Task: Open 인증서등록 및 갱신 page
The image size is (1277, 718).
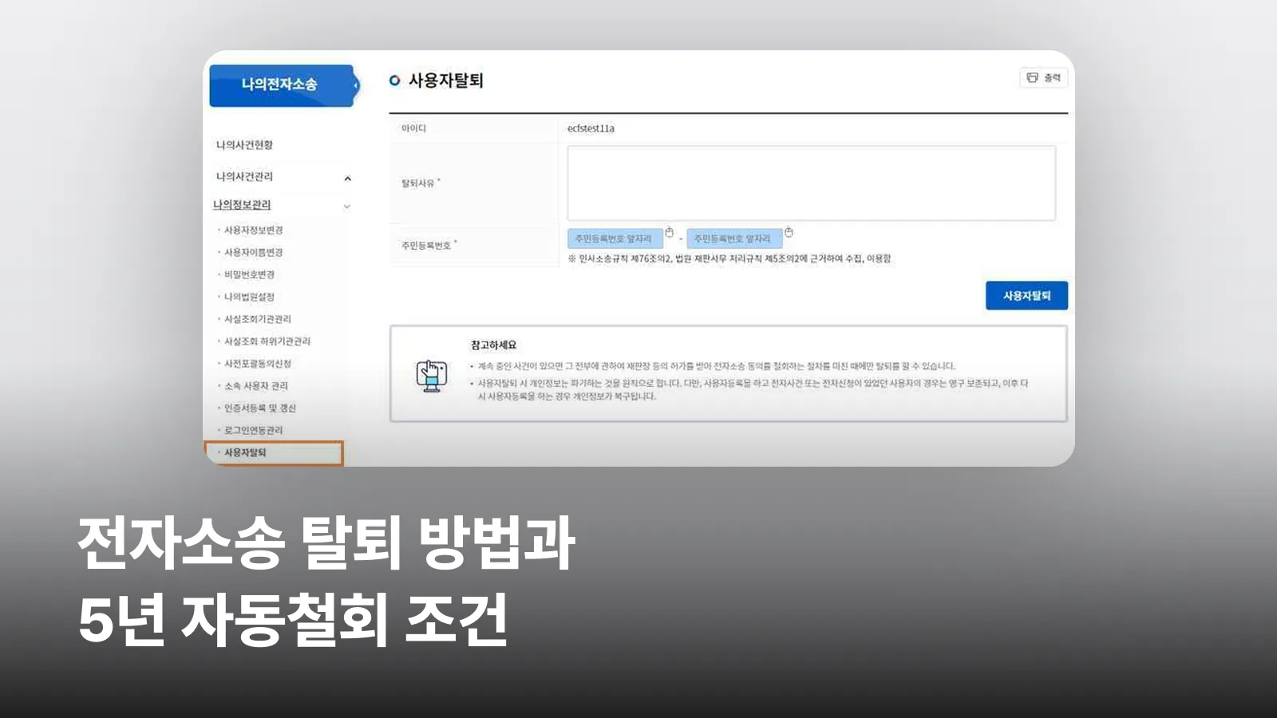Action: 259,408
